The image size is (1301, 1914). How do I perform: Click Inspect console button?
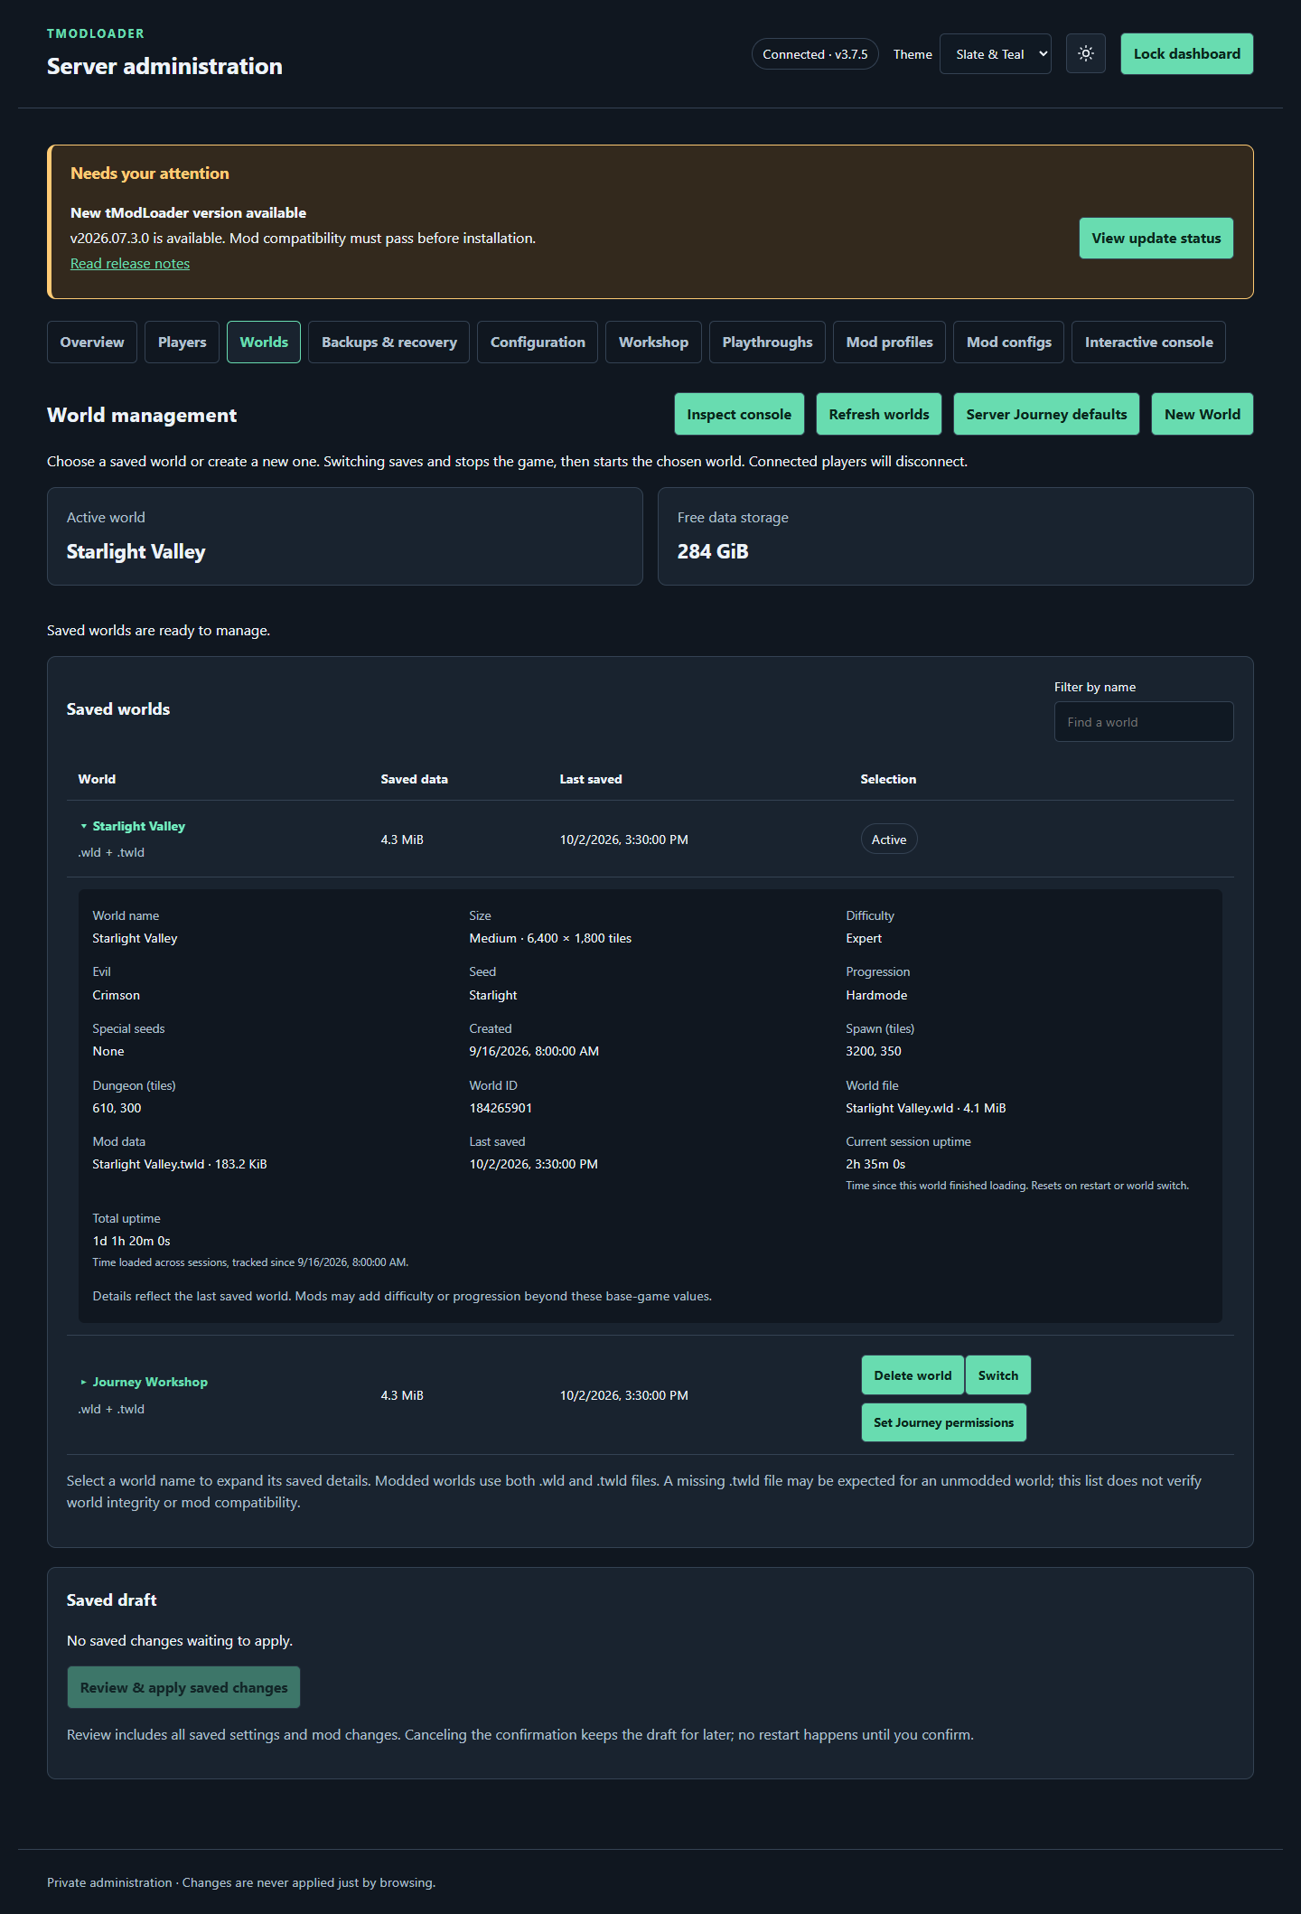[739, 414]
